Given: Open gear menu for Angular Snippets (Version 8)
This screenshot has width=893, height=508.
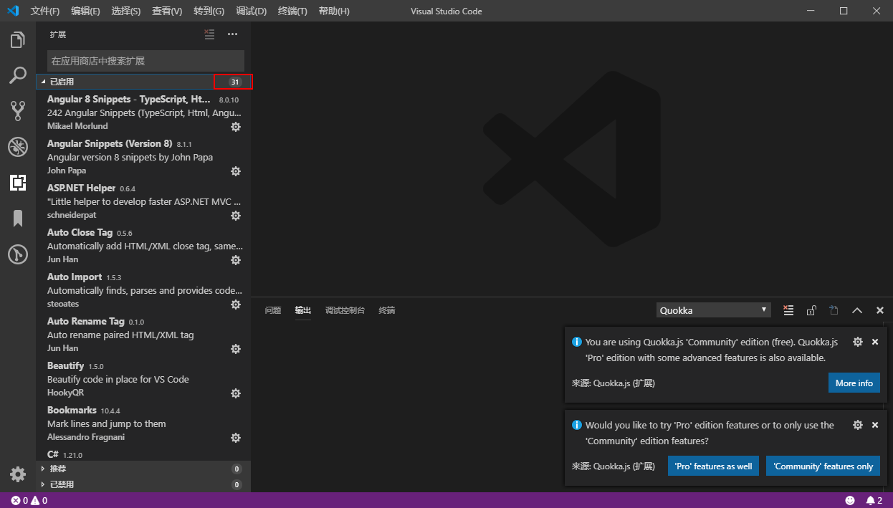Looking at the screenshot, I should (x=236, y=171).
